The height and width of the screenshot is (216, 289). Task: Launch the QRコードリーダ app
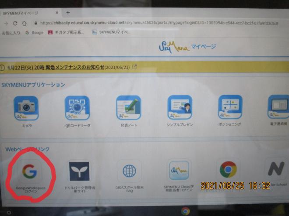coord(77,108)
